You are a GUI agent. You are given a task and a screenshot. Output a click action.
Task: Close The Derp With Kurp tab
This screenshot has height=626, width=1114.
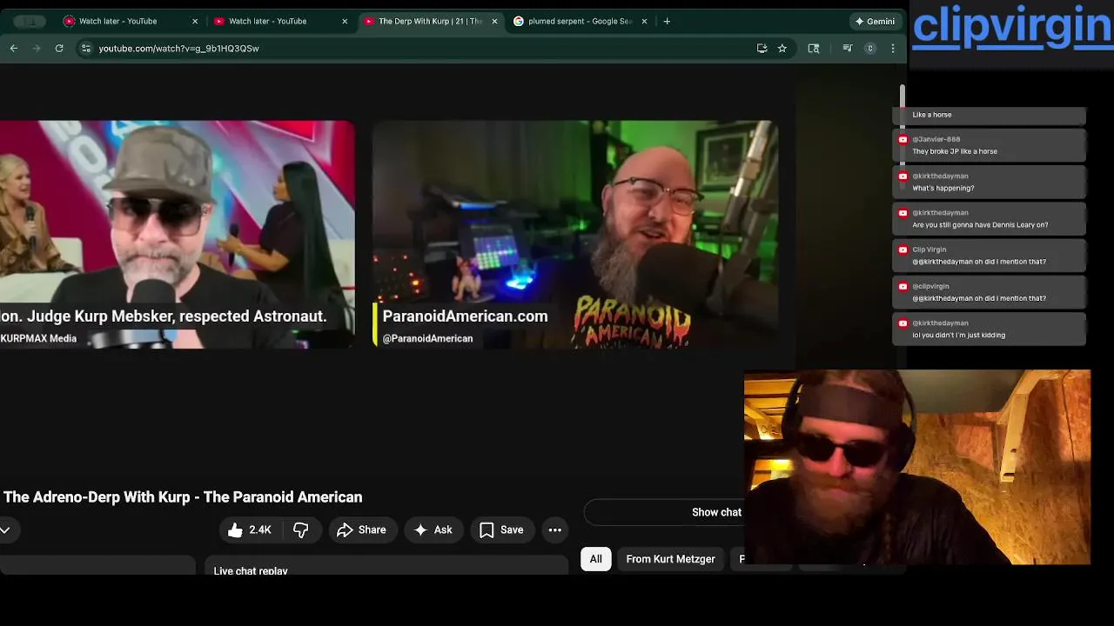(x=494, y=21)
